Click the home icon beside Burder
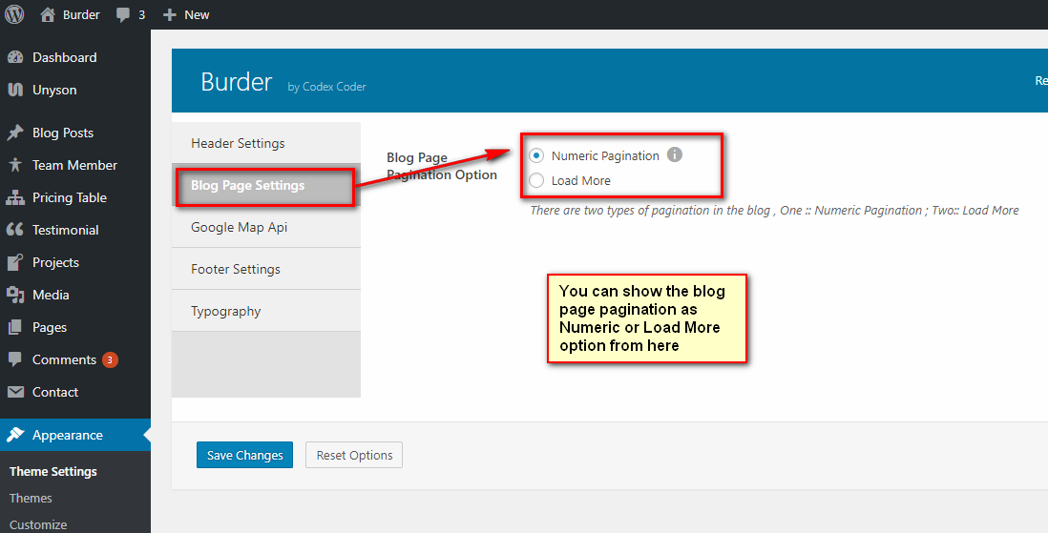 coord(48,14)
